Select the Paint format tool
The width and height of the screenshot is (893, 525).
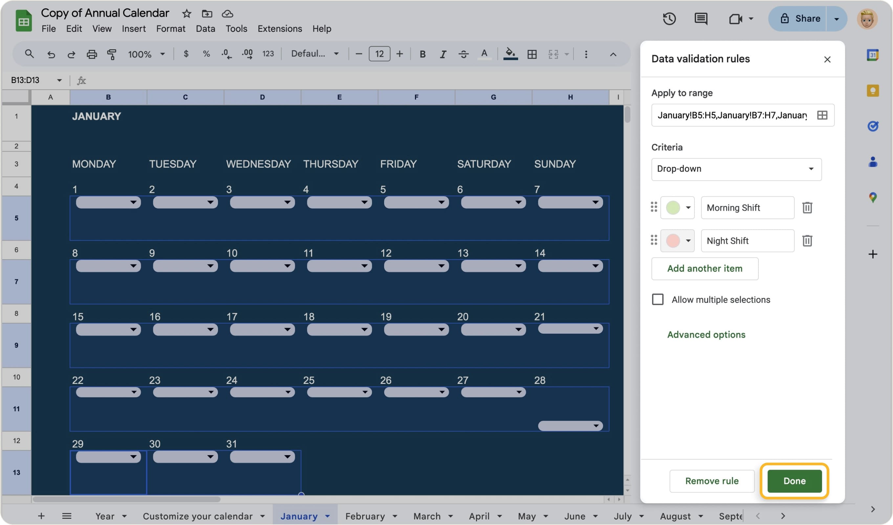pos(112,54)
